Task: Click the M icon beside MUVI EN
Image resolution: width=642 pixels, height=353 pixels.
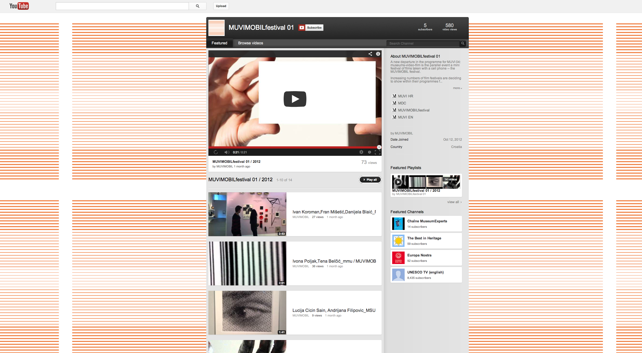Action: tap(394, 117)
